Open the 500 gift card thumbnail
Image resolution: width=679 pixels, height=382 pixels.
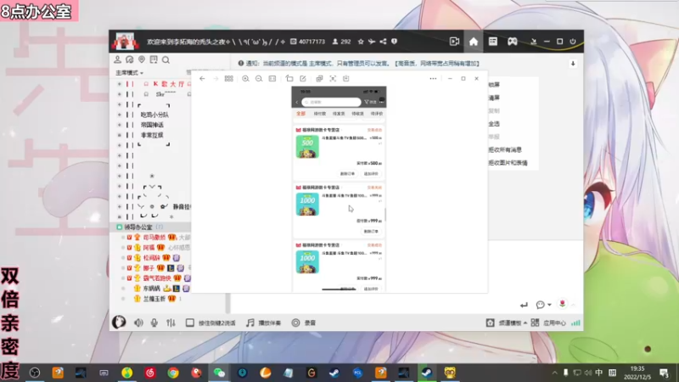pyautogui.click(x=307, y=146)
